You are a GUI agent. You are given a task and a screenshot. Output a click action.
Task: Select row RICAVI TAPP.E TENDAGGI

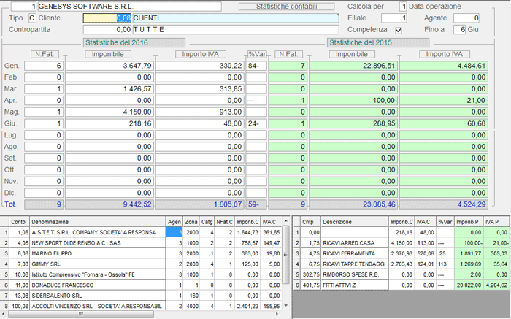point(401,264)
